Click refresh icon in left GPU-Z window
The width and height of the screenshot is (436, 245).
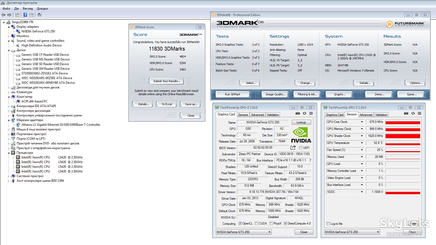point(304,114)
